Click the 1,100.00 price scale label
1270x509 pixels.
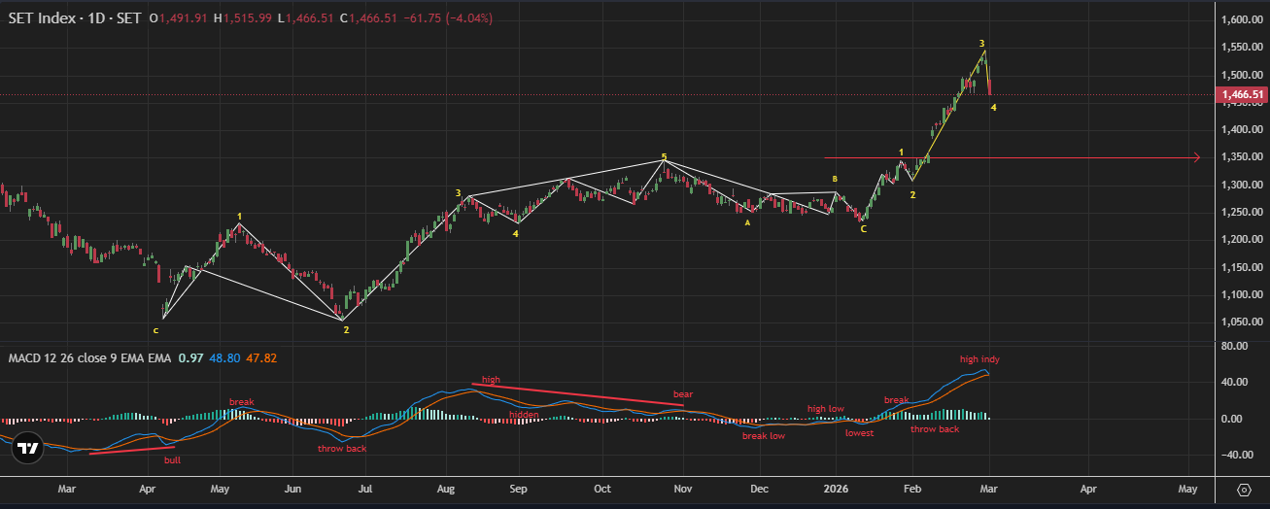(1244, 294)
